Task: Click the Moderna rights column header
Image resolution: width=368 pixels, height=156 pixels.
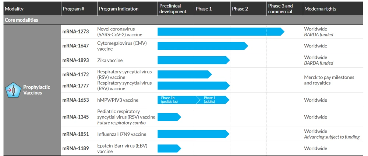Action: [320, 9]
